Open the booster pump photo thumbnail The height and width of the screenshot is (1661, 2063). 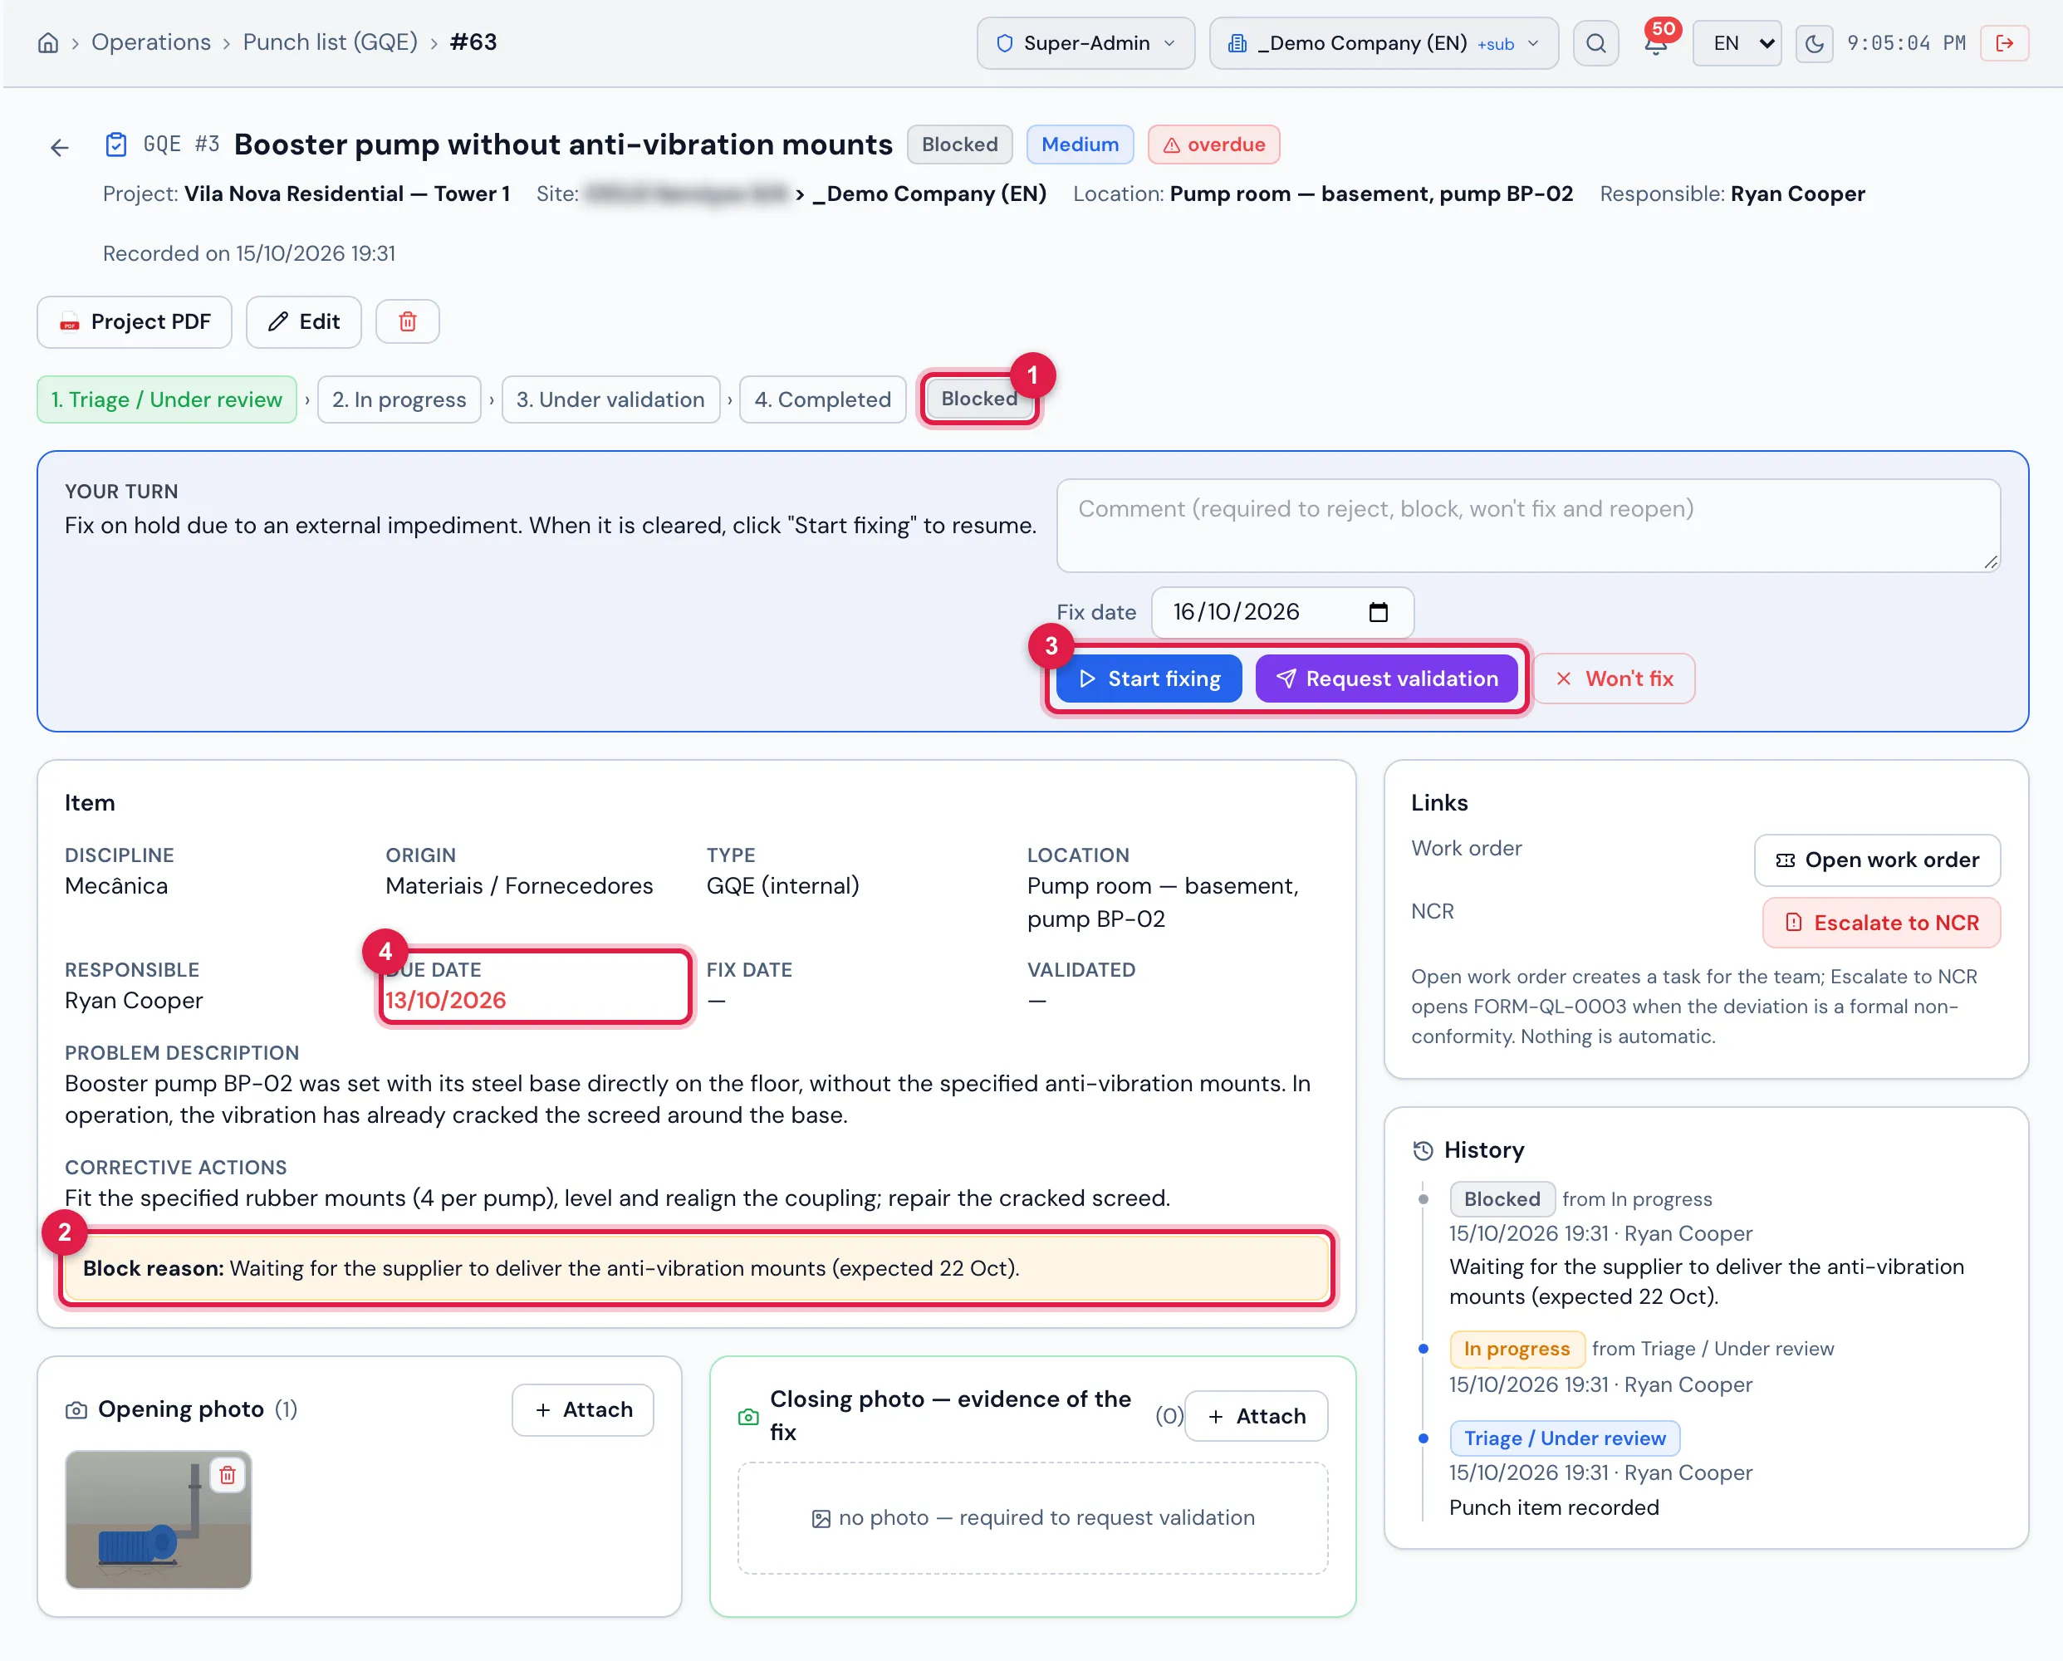pyautogui.click(x=158, y=1519)
